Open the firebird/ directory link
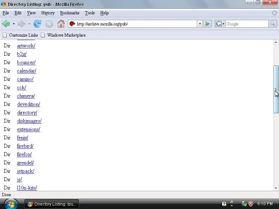The height and width of the screenshot is (209, 279). [x=25, y=146]
